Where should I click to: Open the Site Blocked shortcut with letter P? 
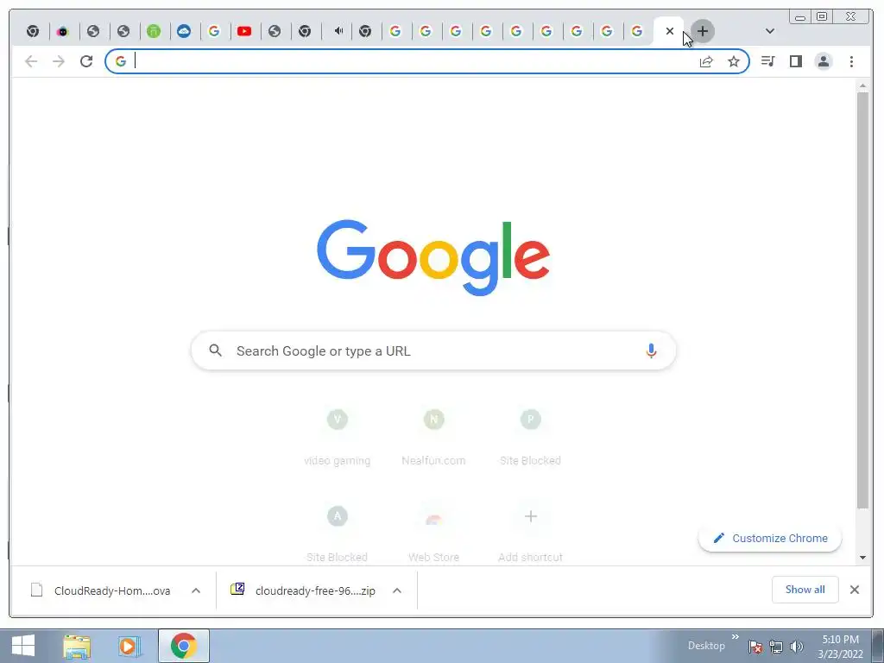[530, 437]
